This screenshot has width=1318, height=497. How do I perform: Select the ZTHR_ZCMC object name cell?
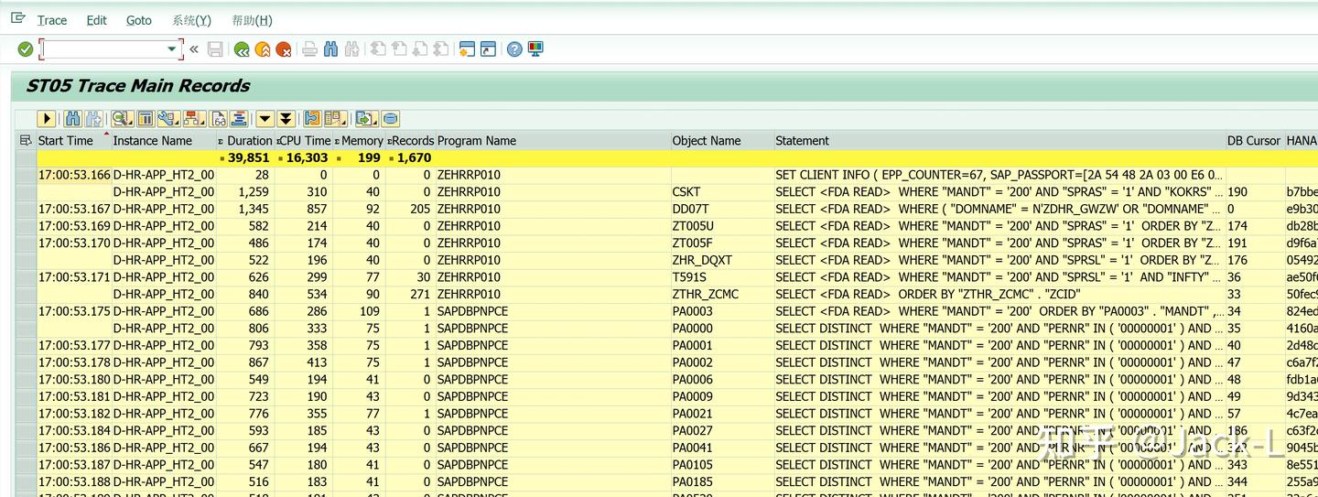coord(722,294)
